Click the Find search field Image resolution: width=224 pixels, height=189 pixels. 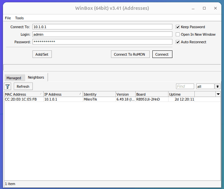coord(185,86)
